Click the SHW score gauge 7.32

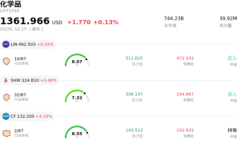[77, 96]
